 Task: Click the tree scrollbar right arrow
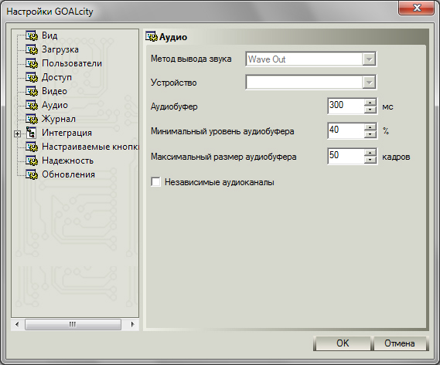coord(133,324)
